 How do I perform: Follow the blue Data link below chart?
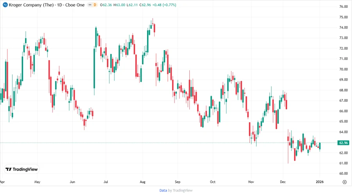click(163, 191)
